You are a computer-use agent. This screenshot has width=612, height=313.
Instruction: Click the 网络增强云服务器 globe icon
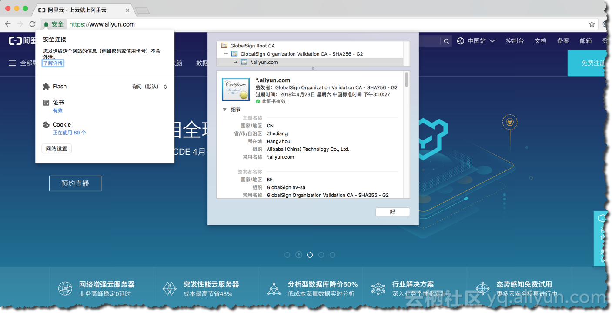(x=65, y=288)
